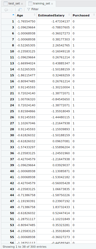Toggle row index sort arrow
Image resolution: width=96 pixels, height=249 pixels.
point(13,15)
